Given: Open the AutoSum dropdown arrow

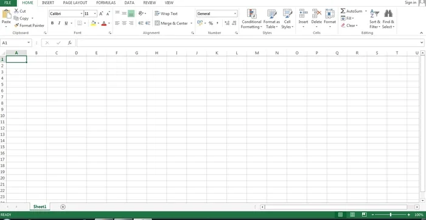Looking at the screenshot, I should tap(366, 11).
